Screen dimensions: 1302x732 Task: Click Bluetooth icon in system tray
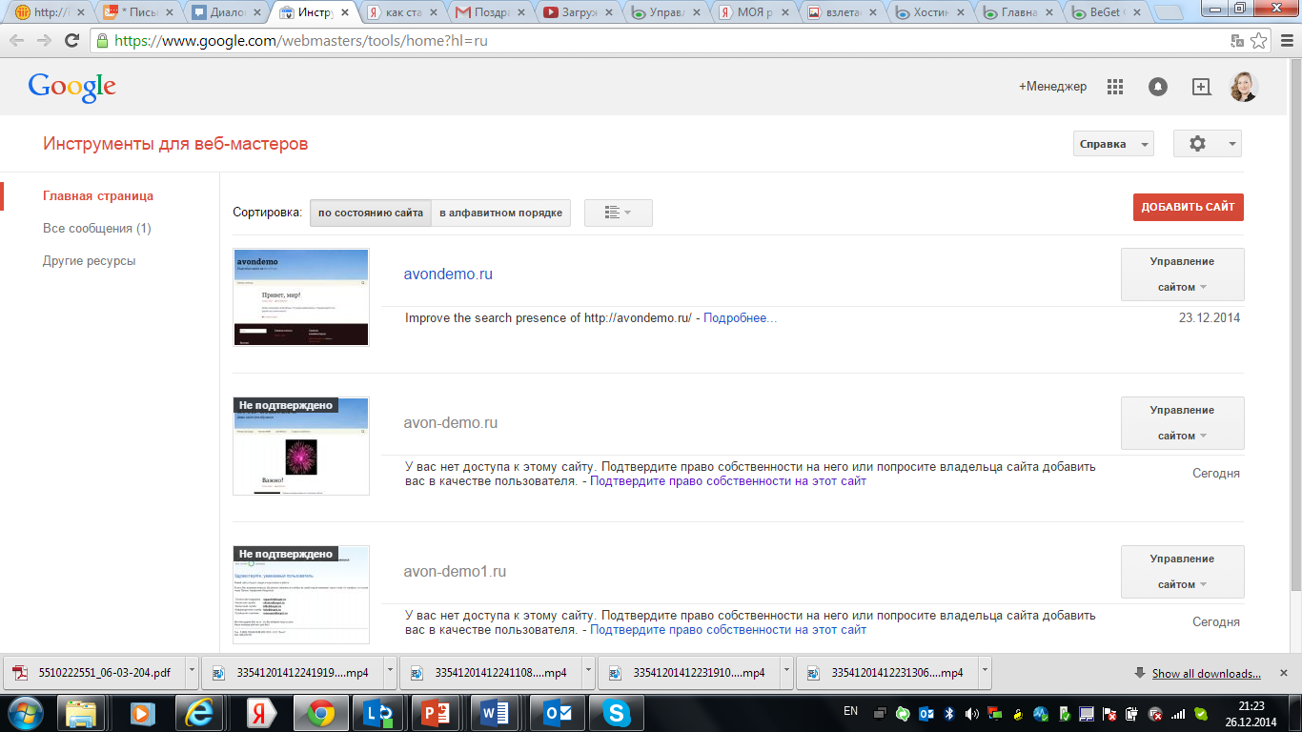[x=949, y=713]
